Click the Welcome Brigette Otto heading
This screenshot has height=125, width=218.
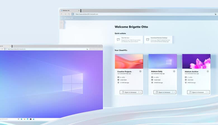(x=131, y=27)
